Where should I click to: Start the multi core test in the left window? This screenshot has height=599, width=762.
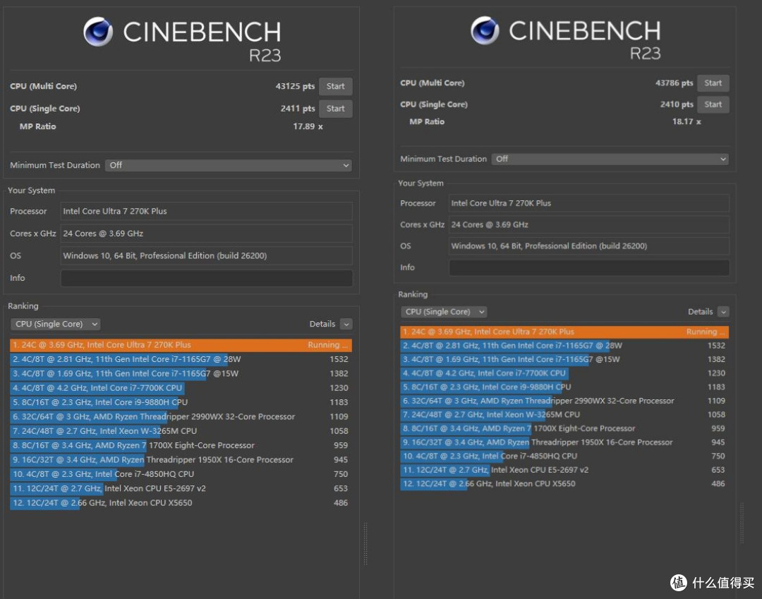(x=335, y=87)
